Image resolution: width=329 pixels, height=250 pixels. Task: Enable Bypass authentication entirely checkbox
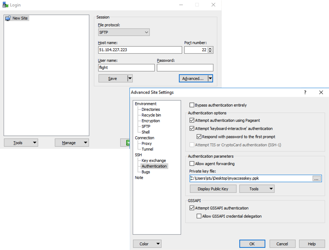pos(192,105)
